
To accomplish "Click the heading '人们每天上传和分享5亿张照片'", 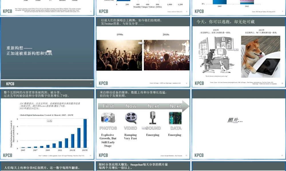I will (42, 168).
